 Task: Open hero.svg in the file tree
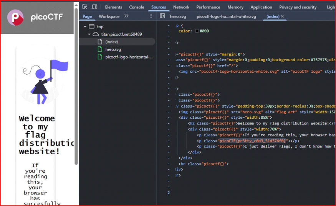(x=113, y=49)
